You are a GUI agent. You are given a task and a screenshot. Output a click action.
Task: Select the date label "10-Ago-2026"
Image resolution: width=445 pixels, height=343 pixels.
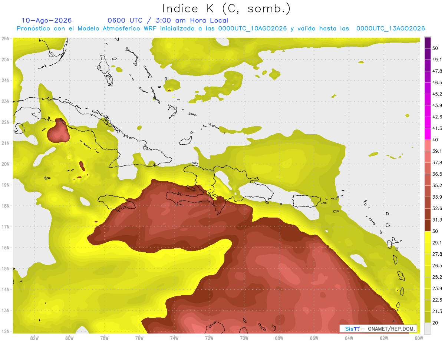(47, 20)
